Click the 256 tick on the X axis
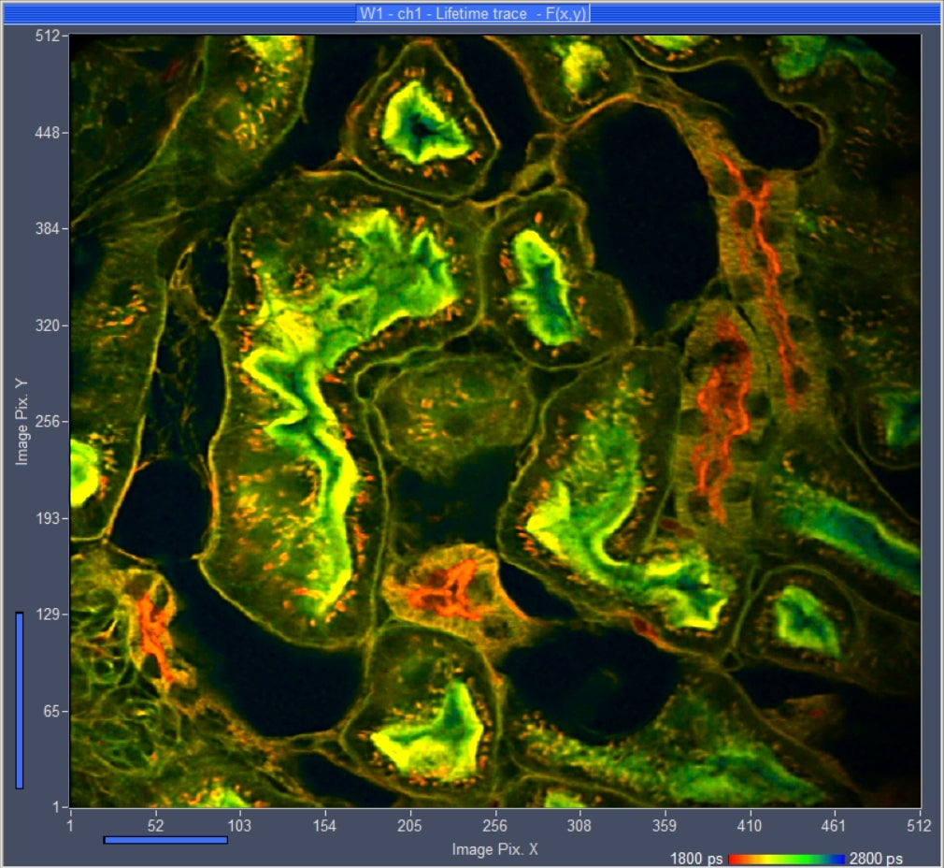Screen dimensions: 944x868 (x=494, y=826)
